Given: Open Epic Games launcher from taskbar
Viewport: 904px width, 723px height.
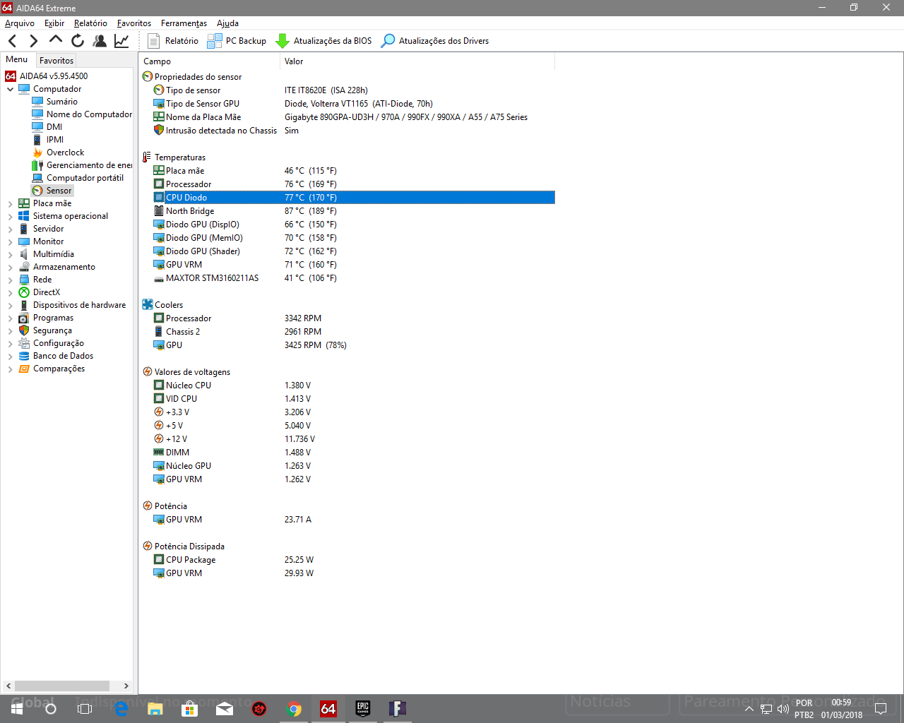Looking at the screenshot, I should (363, 709).
